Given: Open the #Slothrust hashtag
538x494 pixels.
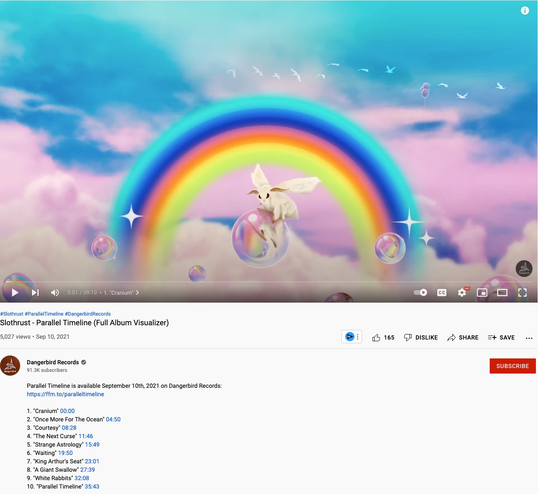Looking at the screenshot, I should click(12, 314).
